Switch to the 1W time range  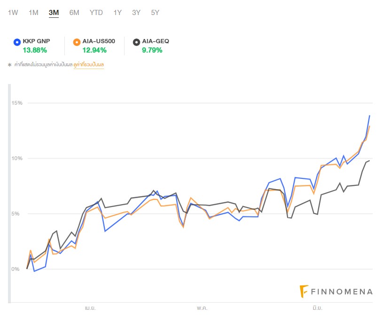[x=13, y=13]
